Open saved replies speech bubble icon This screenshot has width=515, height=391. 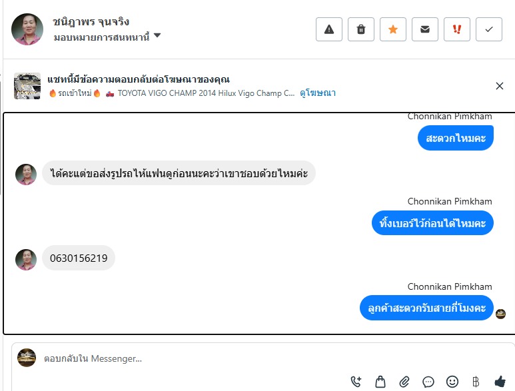click(428, 382)
